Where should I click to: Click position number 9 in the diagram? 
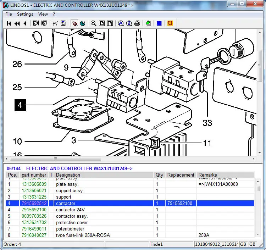point(66,67)
